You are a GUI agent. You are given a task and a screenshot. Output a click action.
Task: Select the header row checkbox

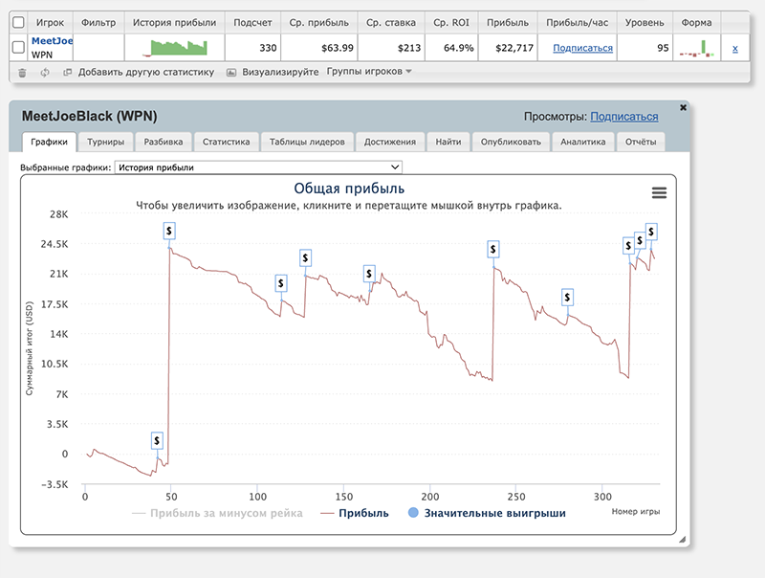18,22
